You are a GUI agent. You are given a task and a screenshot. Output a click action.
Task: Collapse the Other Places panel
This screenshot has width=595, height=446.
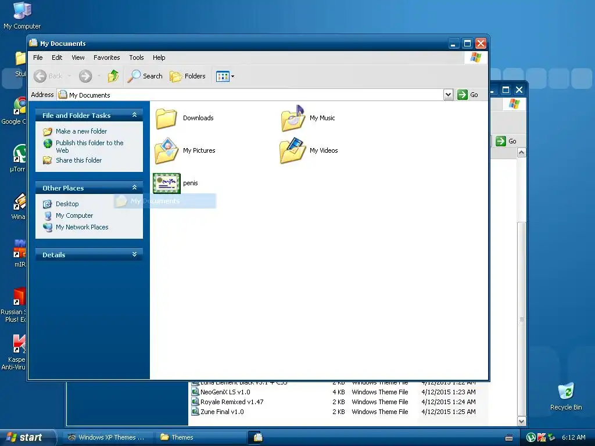(x=134, y=188)
